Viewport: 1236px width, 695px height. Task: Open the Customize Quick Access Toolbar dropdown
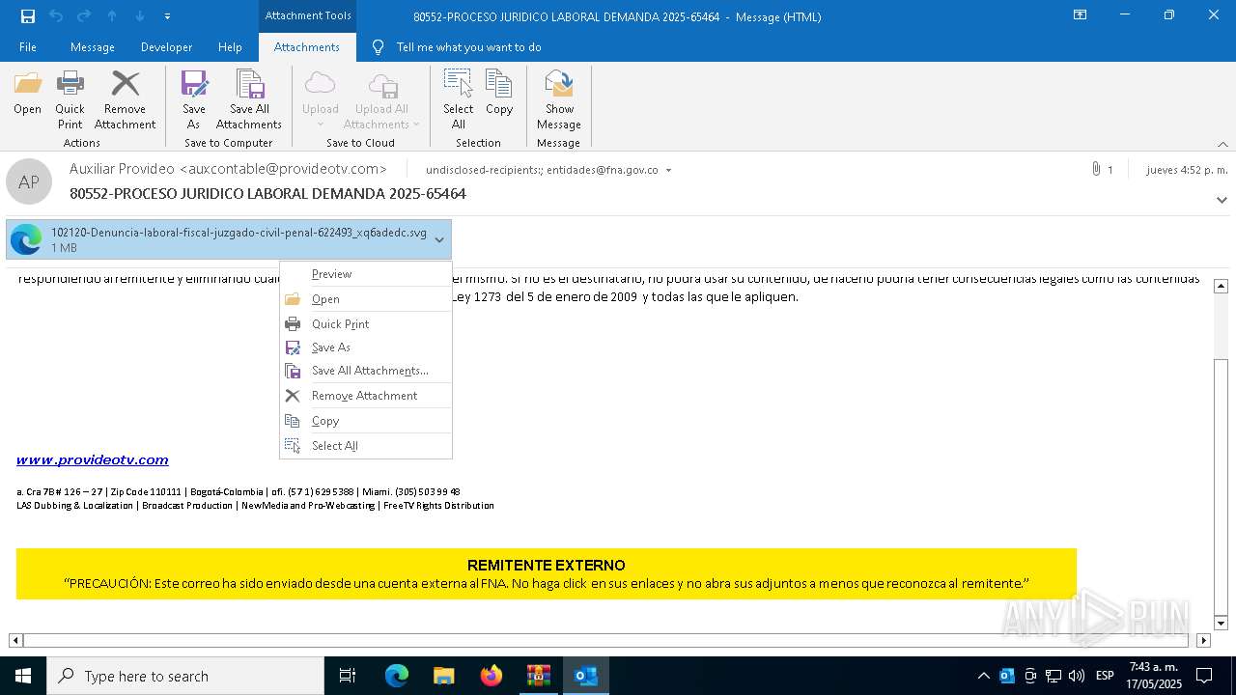point(168,16)
